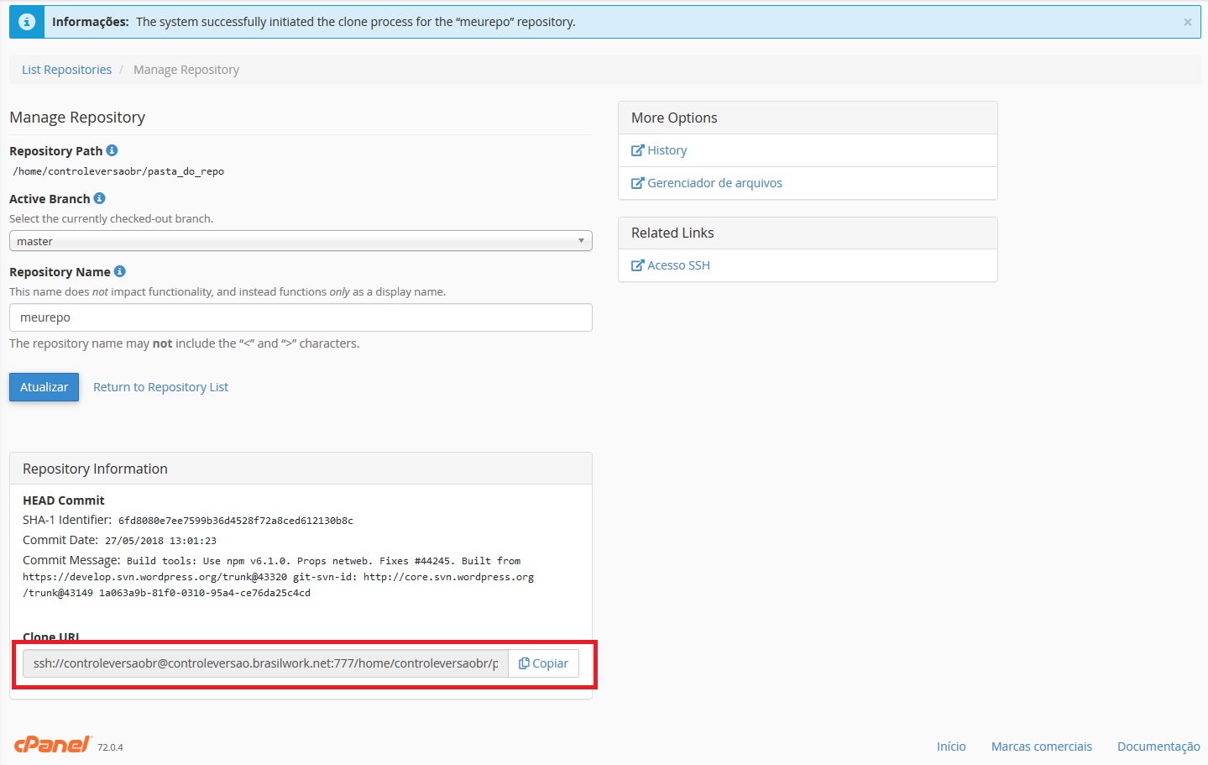Click the external link icon beside Acesso SSH
The height and width of the screenshot is (765, 1208).
[637, 265]
